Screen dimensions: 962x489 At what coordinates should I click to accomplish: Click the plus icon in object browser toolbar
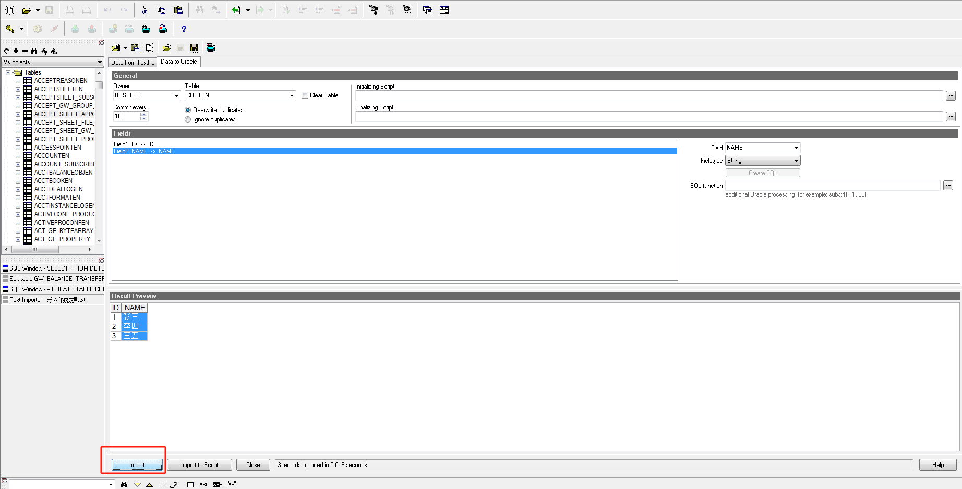tap(16, 51)
